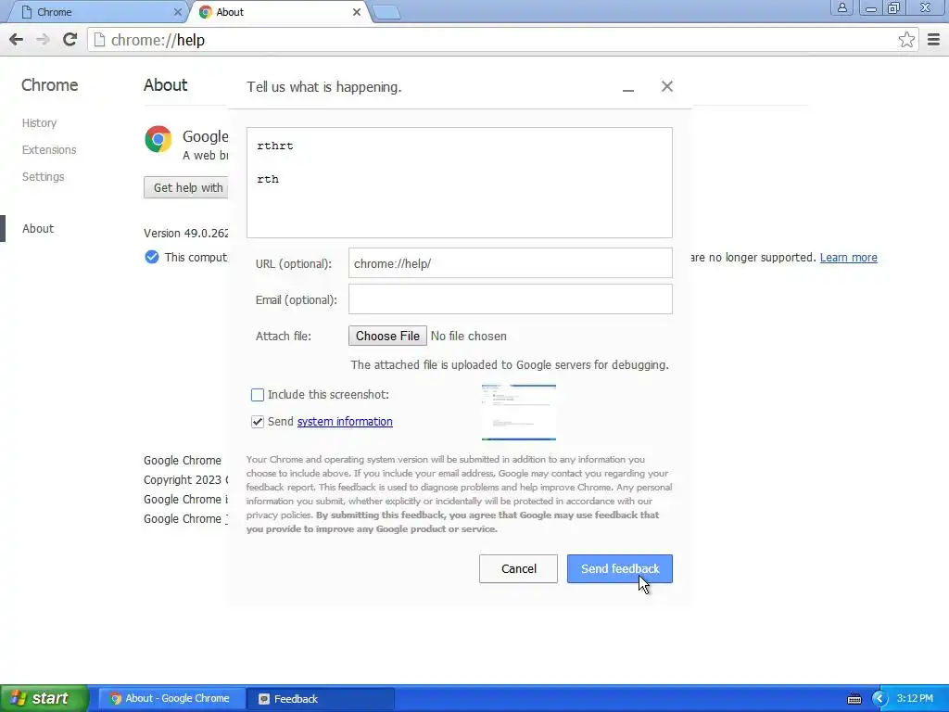Click the Email optional field
The width and height of the screenshot is (949, 712).
(511, 299)
